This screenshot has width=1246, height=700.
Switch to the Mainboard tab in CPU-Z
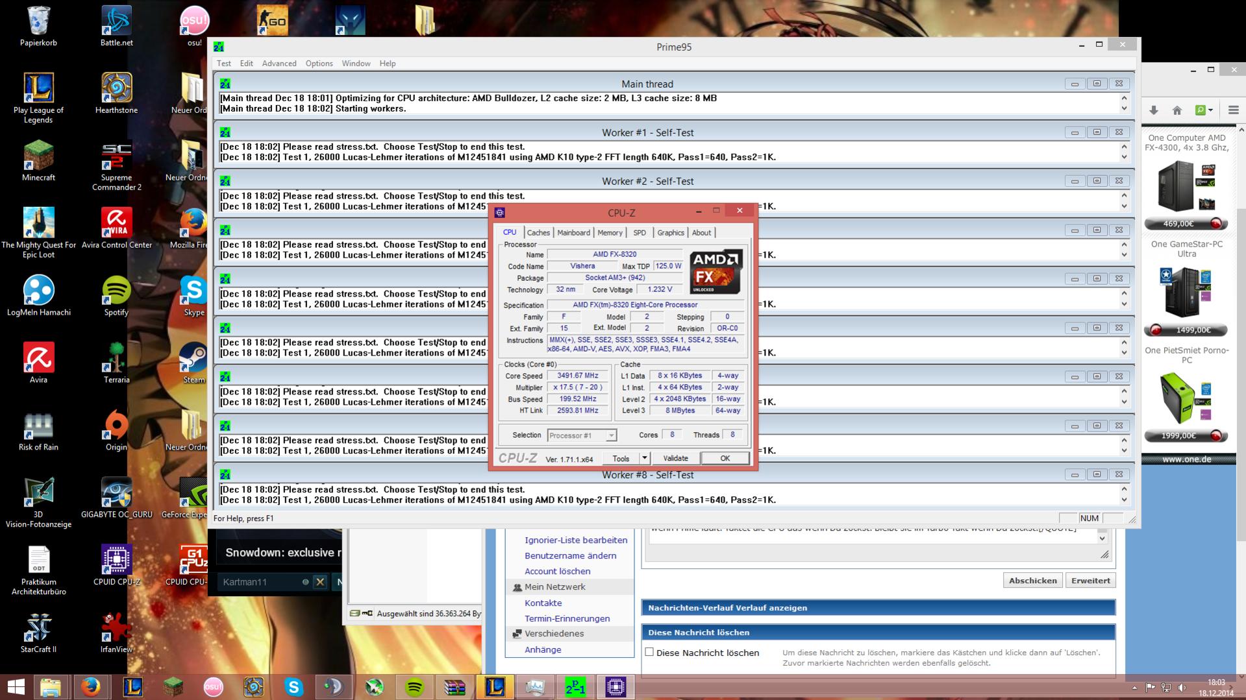coord(573,232)
